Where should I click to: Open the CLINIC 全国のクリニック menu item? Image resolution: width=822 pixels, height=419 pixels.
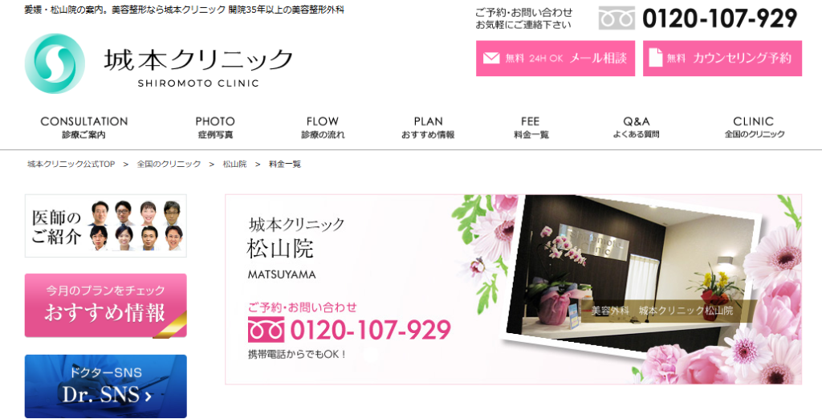(x=754, y=128)
